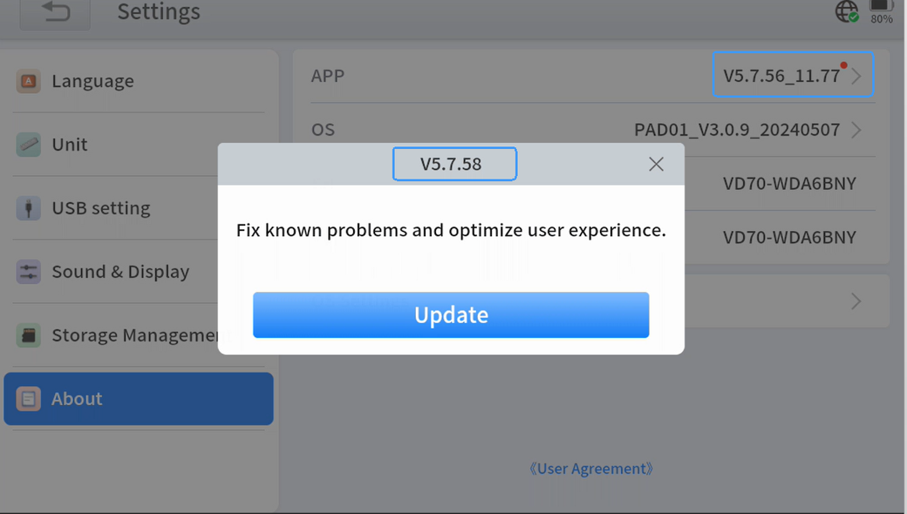Expand the APP version chevron
Image resolution: width=907 pixels, height=514 pixels.
coord(856,77)
